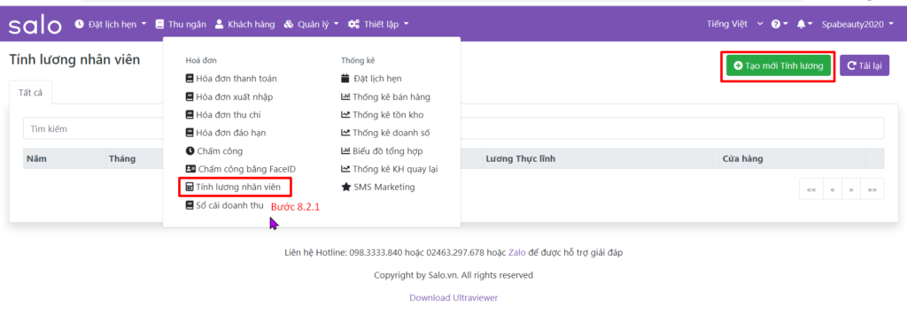907x322 pixels.
Task: Open Hóa đơn xuất nhập menu item
Action: (229, 97)
